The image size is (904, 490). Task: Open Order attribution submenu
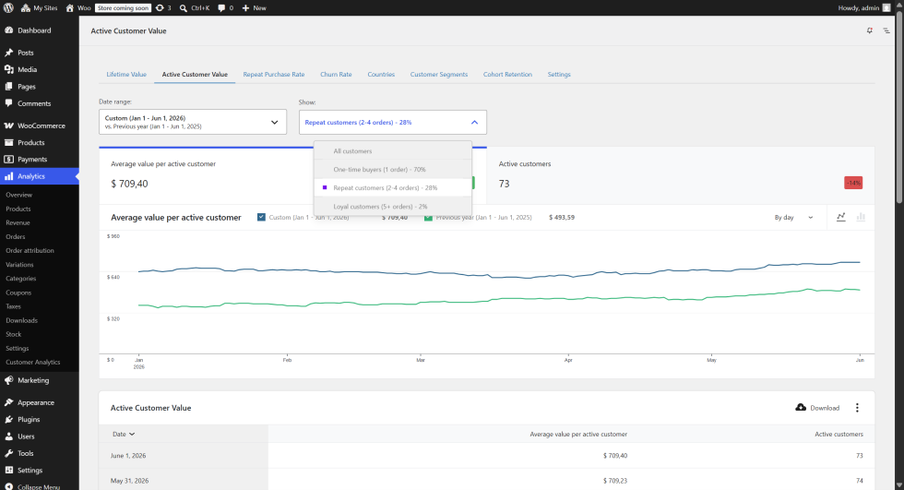30,251
